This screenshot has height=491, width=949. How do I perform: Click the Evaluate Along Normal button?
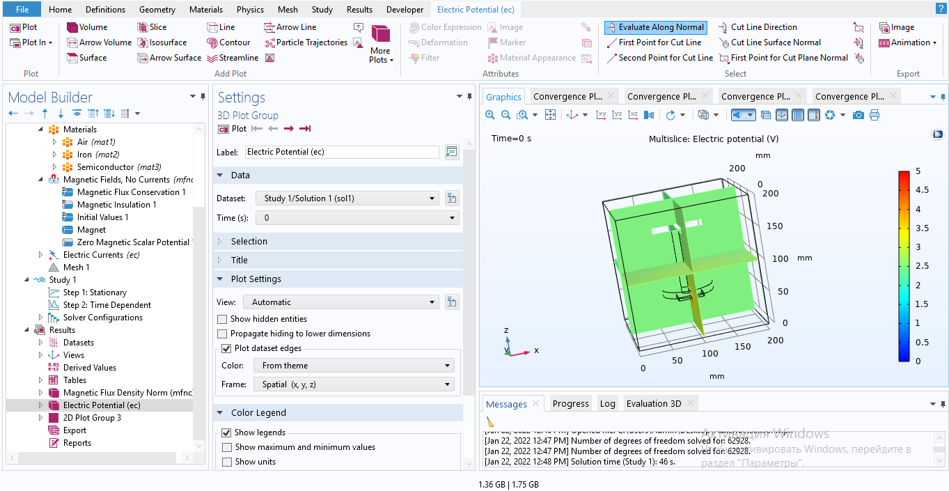click(x=654, y=27)
